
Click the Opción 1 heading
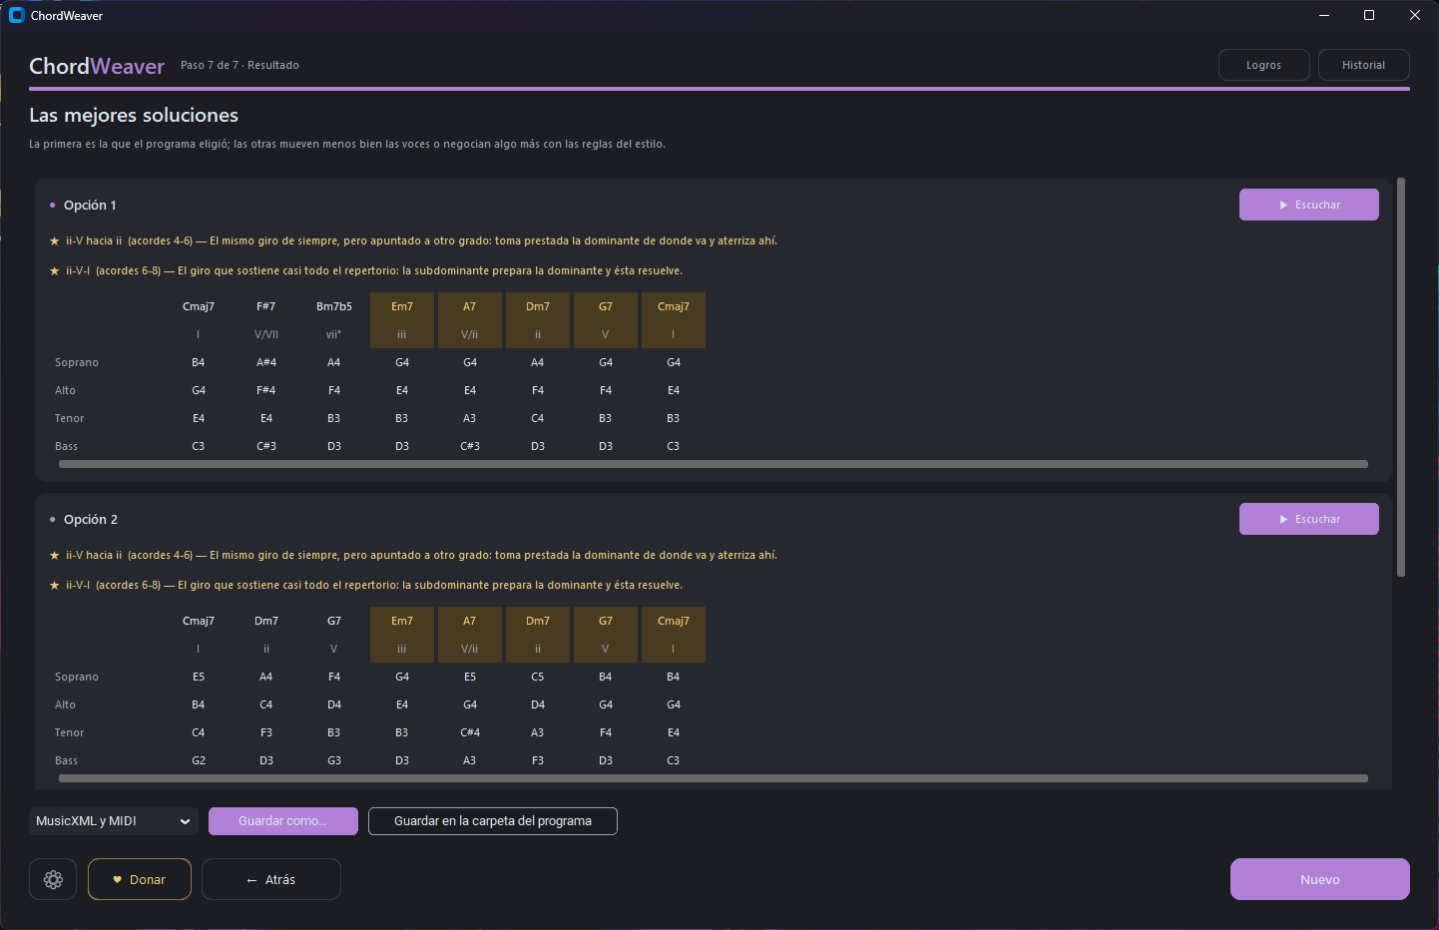tap(90, 205)
